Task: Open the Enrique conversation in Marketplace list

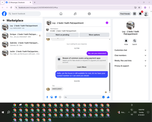Action: (21, 36)
